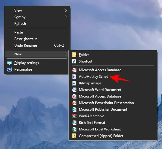Click the AutoHotkey Script H icon
This screenshot has height=149, width=162.
74,77
